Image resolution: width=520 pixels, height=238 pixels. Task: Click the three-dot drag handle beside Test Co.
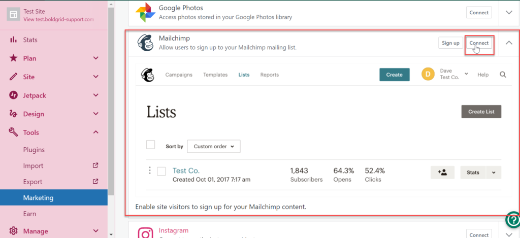click(149, 171)
